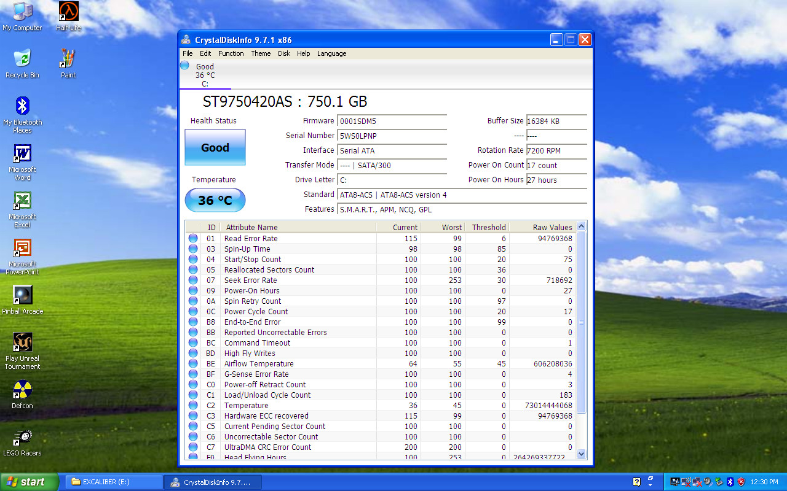This screenshot has width=787, height=491.
Task: Click the Drive Letter field
Action: (392, 180)
